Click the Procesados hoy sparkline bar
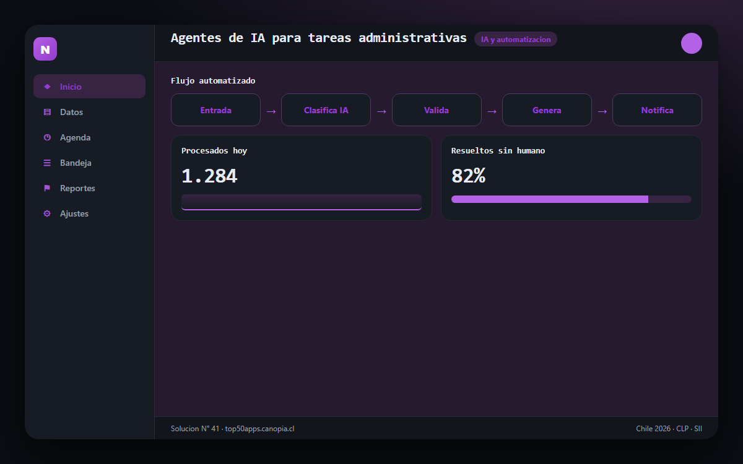This screenshot has height=464, width=743. (302, 202)
